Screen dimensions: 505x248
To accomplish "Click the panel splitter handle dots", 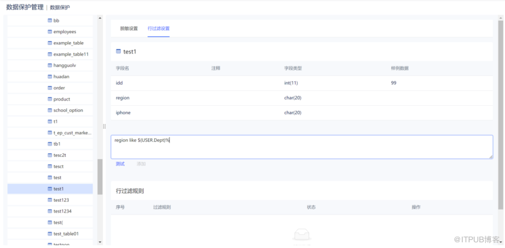I will click(104, 127).
